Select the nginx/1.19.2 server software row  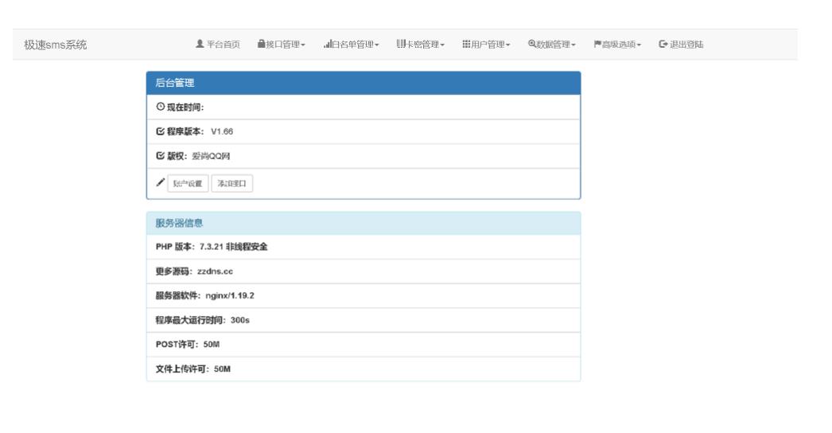point(363,296)
